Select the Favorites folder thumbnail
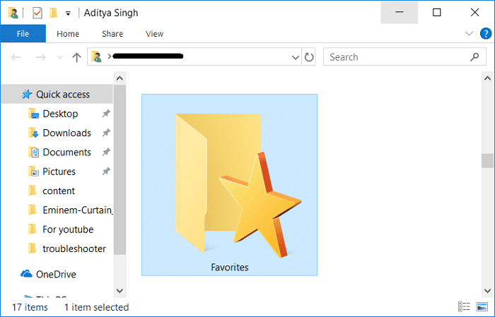This screenshot has height=317, width=495. [x=230, y=185]
